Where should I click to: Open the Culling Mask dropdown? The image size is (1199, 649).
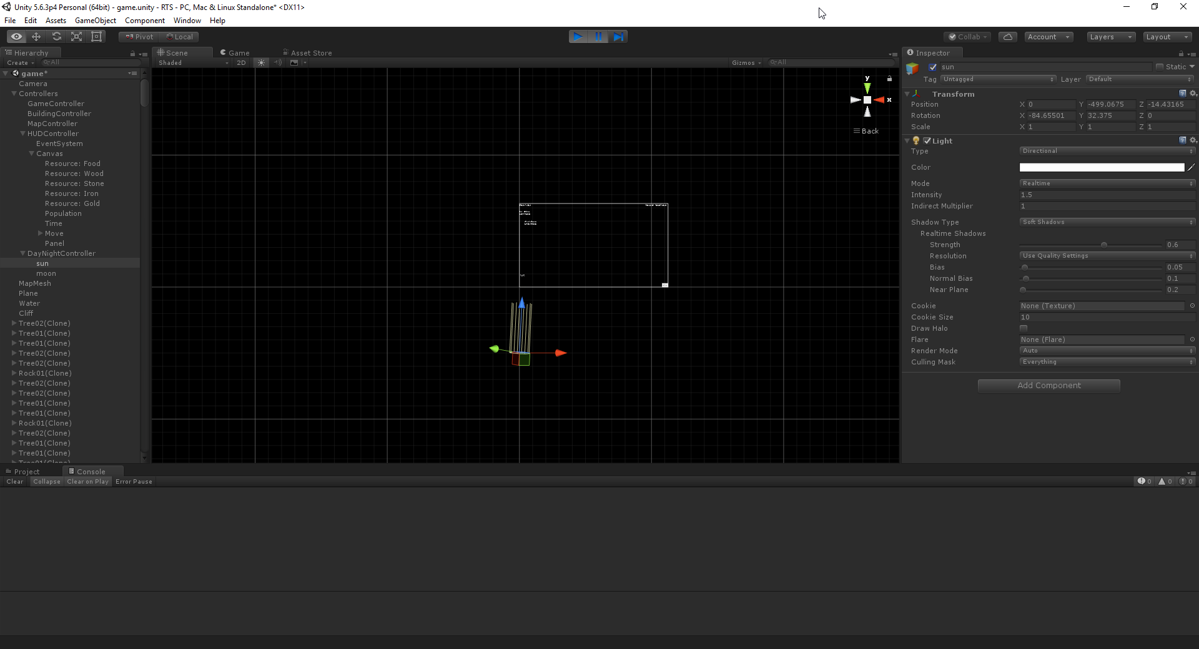pos(1108,362)
